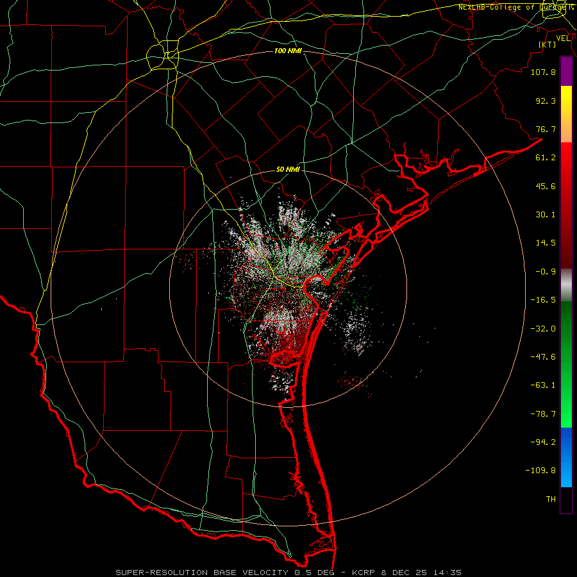Select the -32.0 scale value
The image size is (577, 577).
click(x=543, y=329)
